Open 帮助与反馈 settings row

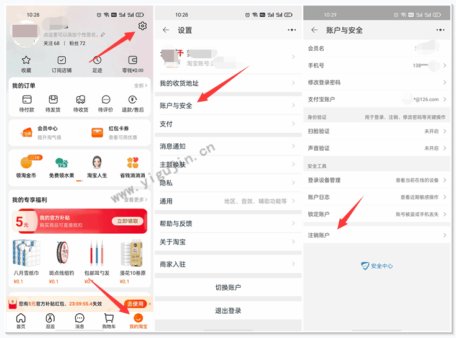pos(228,224)
